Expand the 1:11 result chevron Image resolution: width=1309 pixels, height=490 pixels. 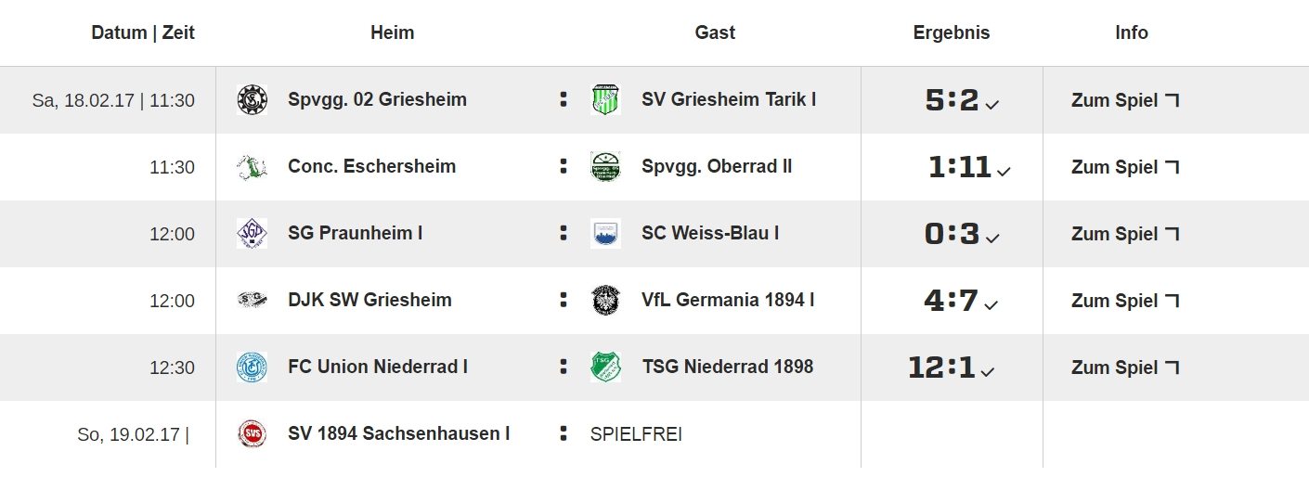click(x=1003, y=172)
